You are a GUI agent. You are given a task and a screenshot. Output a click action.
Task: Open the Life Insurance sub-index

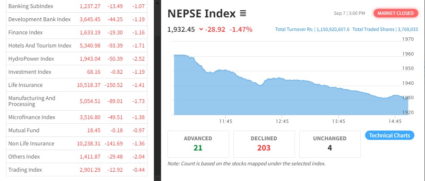coord(25,85)
